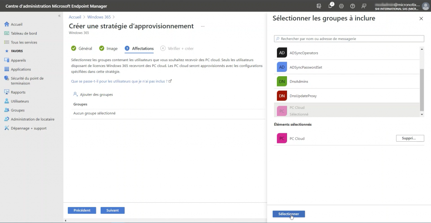The height and width of the screenshot is (223, 431).
Task: Close the group selection panel
Action: pos(421,19)
